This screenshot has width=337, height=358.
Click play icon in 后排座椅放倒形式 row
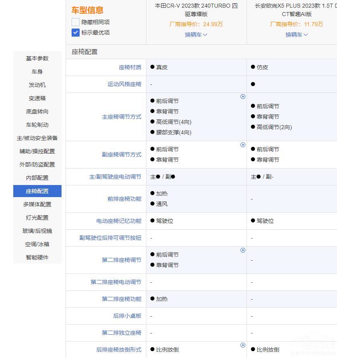click(243, 345)
